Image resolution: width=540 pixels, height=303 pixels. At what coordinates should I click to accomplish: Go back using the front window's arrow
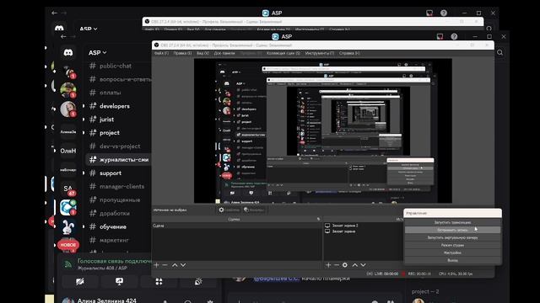point(63,36)
